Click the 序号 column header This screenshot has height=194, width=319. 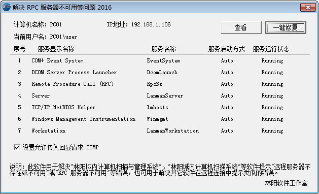pos(20,49)
